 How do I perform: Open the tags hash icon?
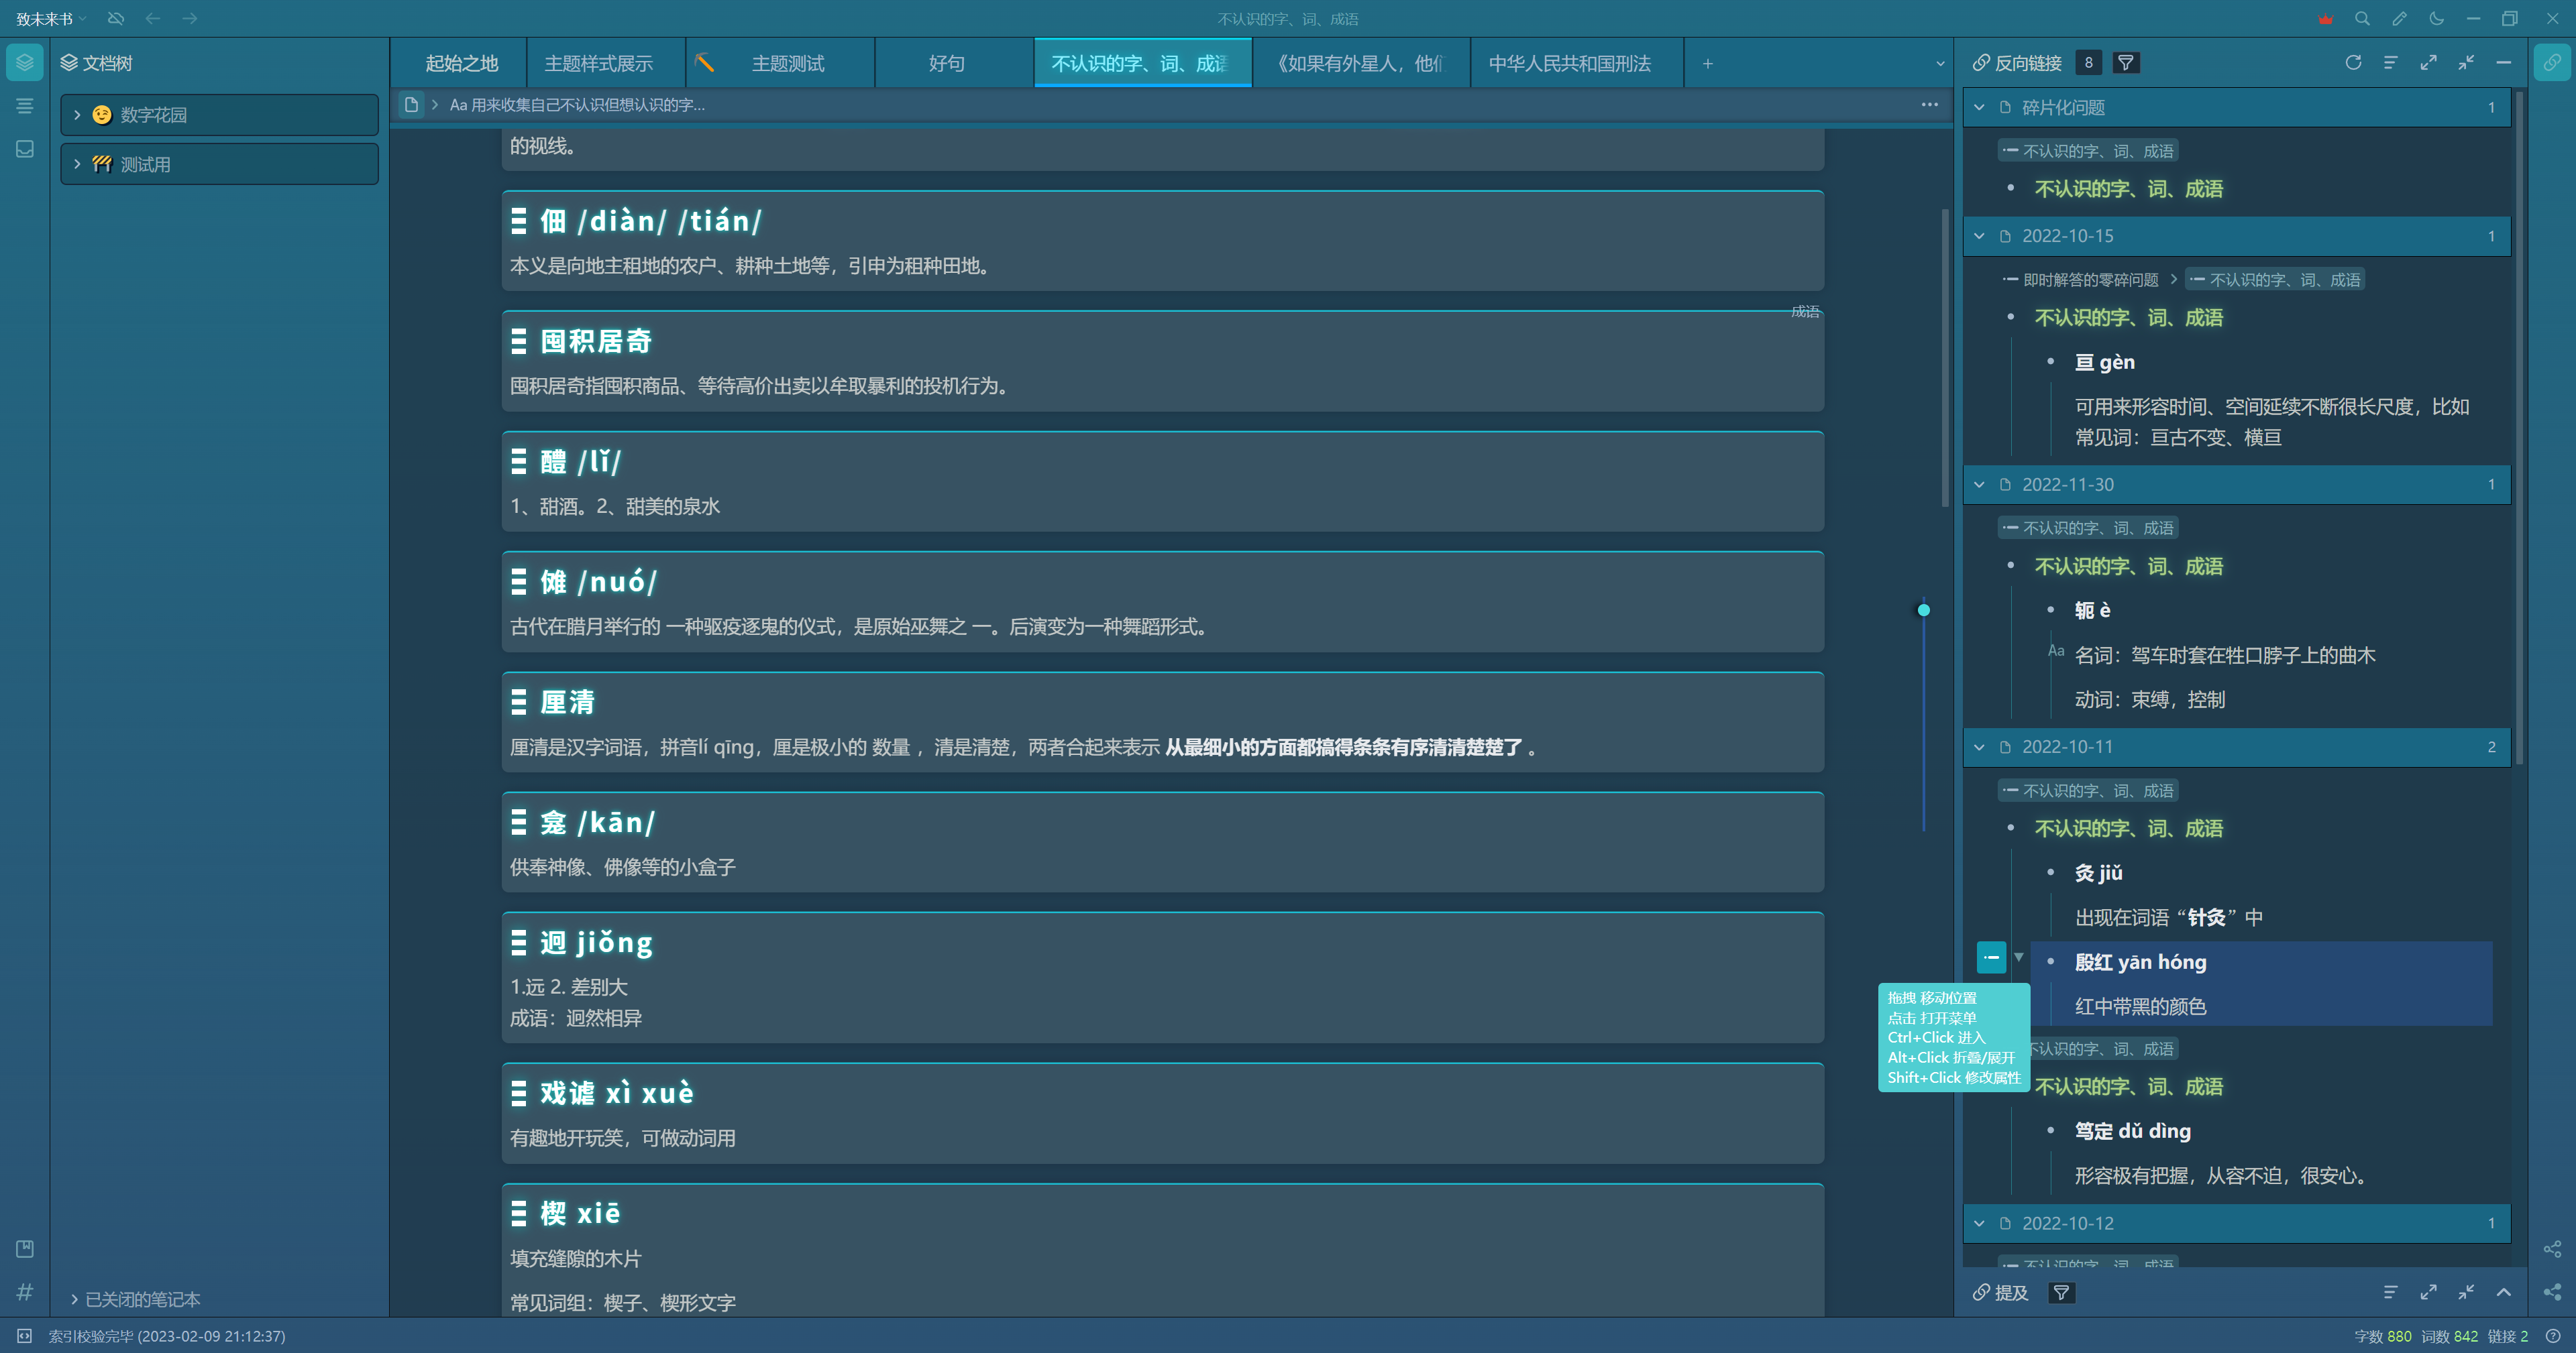(25, 1292)
